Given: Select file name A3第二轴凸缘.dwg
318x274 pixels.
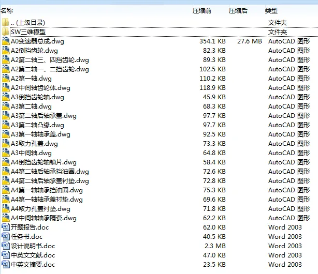Looking at the screenshot, I should tap(37, 125).
